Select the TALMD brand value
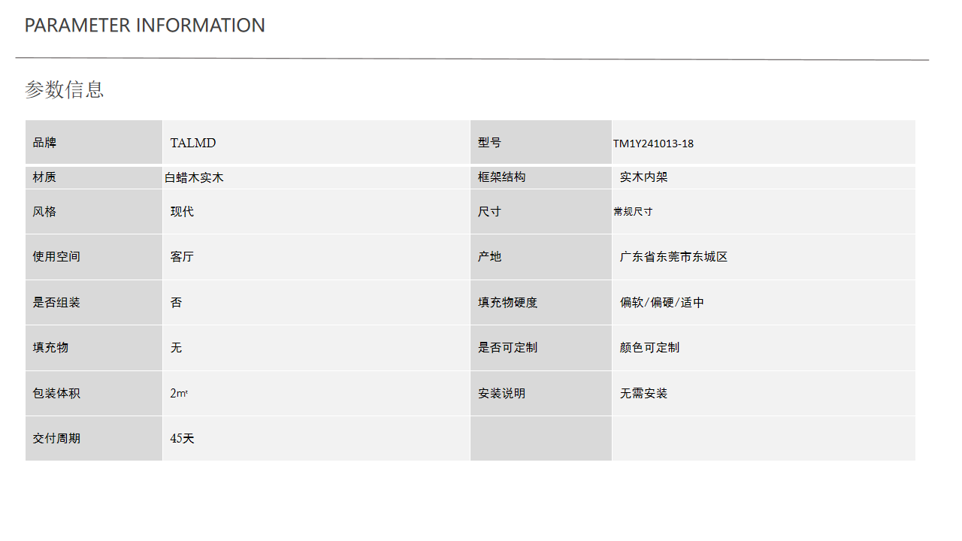The image size is (962, 541). (x=193, y=143)
